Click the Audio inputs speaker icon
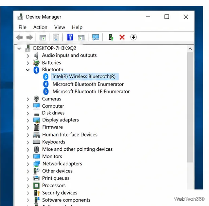The width and height of the screenshot is (209, 206). click(36, 55)
